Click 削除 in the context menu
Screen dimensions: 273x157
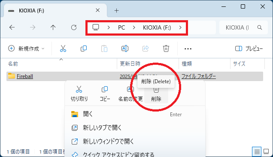point(156,95)
